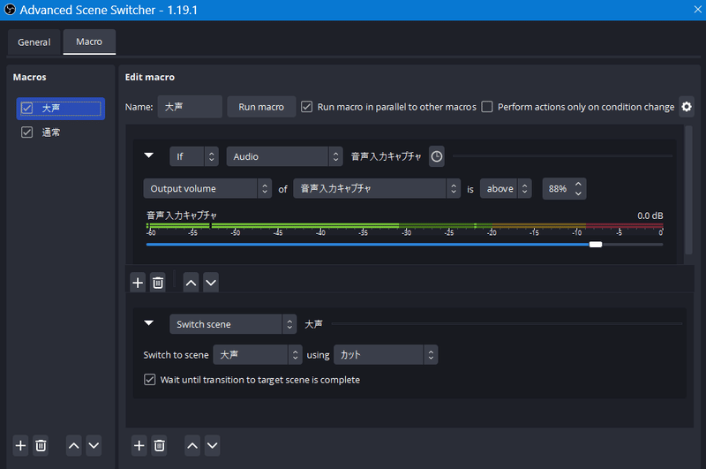Open the transition カット dropdown
Screen dimensions: 706x469
[x=386, y=354]
